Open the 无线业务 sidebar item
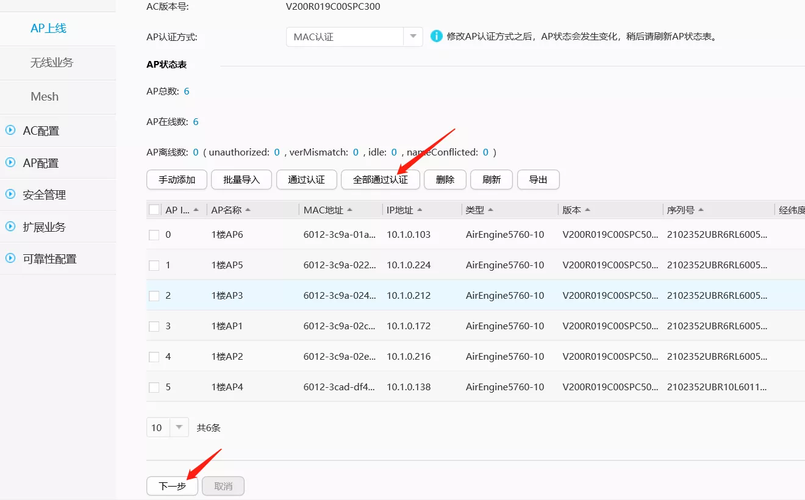 [52, 63]
